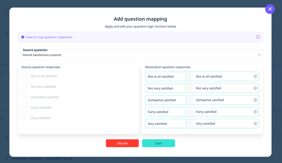This screenshot has height=163, width=282.
Task: Remove the Somewhat satisfied mapping
Action: (255, 100)
